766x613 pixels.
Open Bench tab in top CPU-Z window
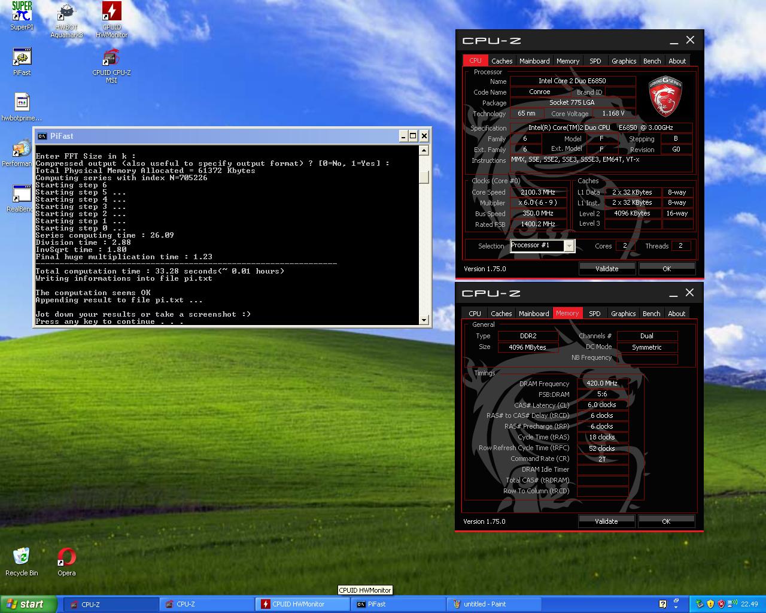coord(652,61)
